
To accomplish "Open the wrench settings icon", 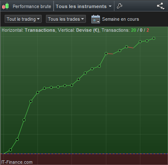I will (x=120, y=6).
